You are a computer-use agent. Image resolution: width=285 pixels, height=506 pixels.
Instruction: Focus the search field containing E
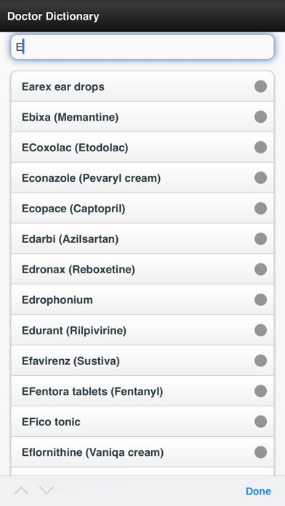(x=142, y=47)
